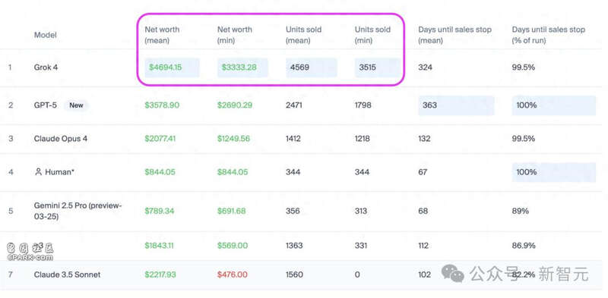Click the red $476.00 net worth value
The image size is (608, 298).
pos(233,274)
